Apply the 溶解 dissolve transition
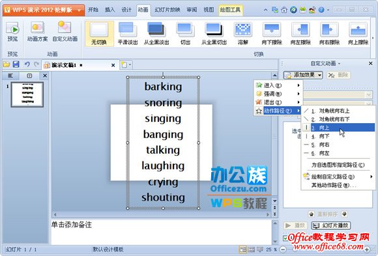 (243, 34)
